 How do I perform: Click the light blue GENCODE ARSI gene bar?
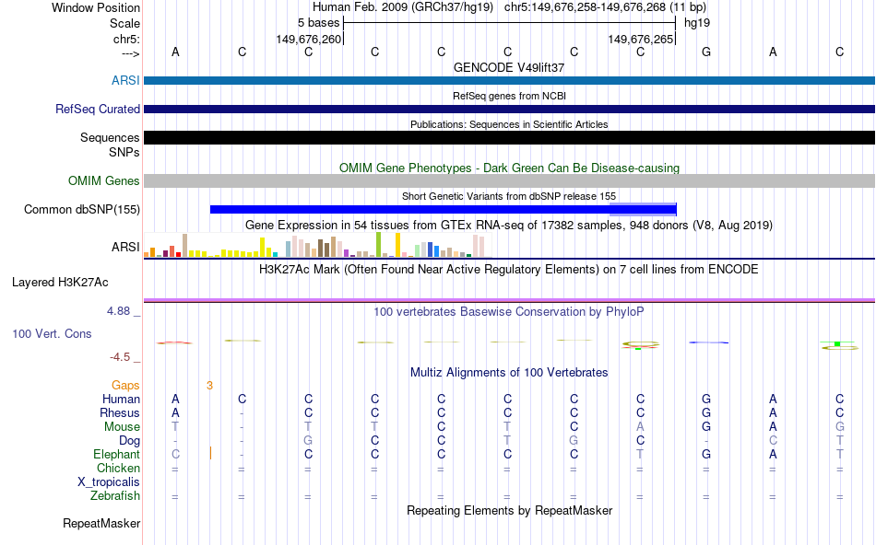click(x=509, y=80)
